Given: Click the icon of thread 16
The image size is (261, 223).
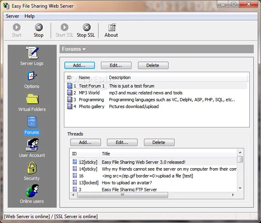Looking at the screenshot, I should 75,175.
